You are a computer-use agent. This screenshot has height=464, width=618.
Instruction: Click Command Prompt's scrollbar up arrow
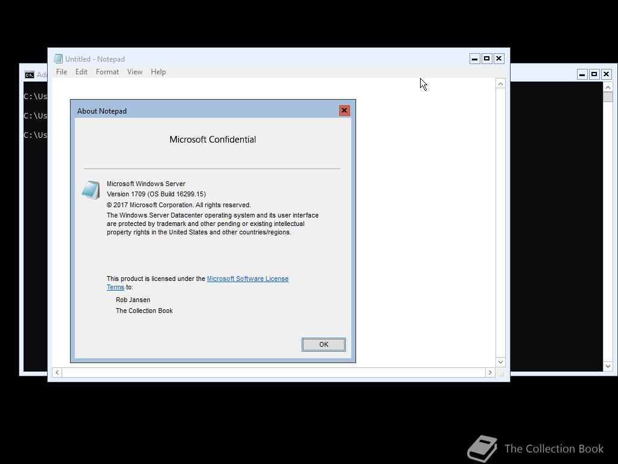(608, 87)
